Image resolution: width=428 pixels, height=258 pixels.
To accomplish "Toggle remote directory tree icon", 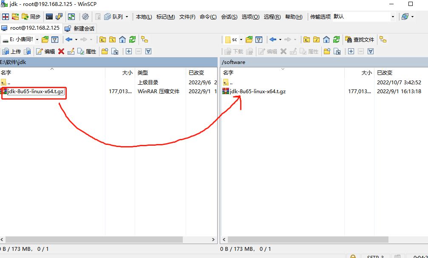I will click(383, 40).
